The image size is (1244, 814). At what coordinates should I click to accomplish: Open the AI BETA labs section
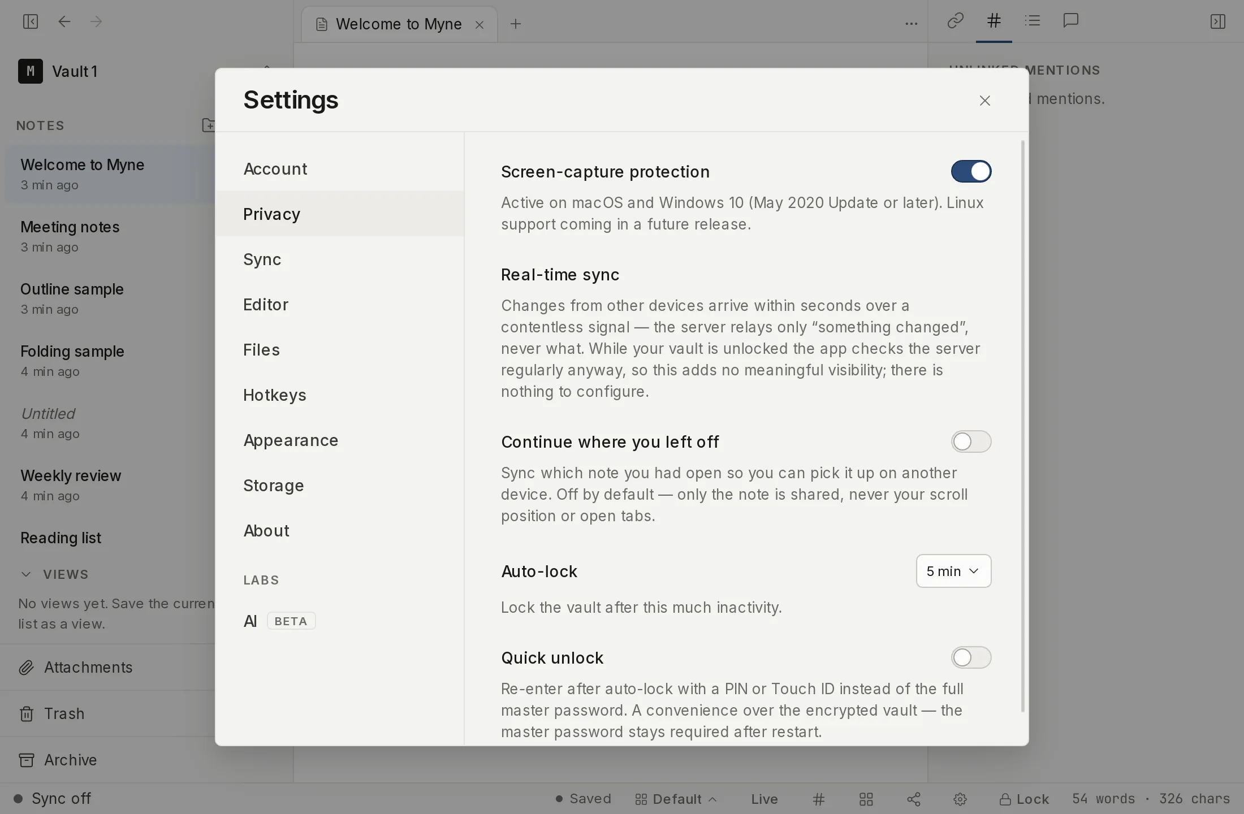pos(339,621)
